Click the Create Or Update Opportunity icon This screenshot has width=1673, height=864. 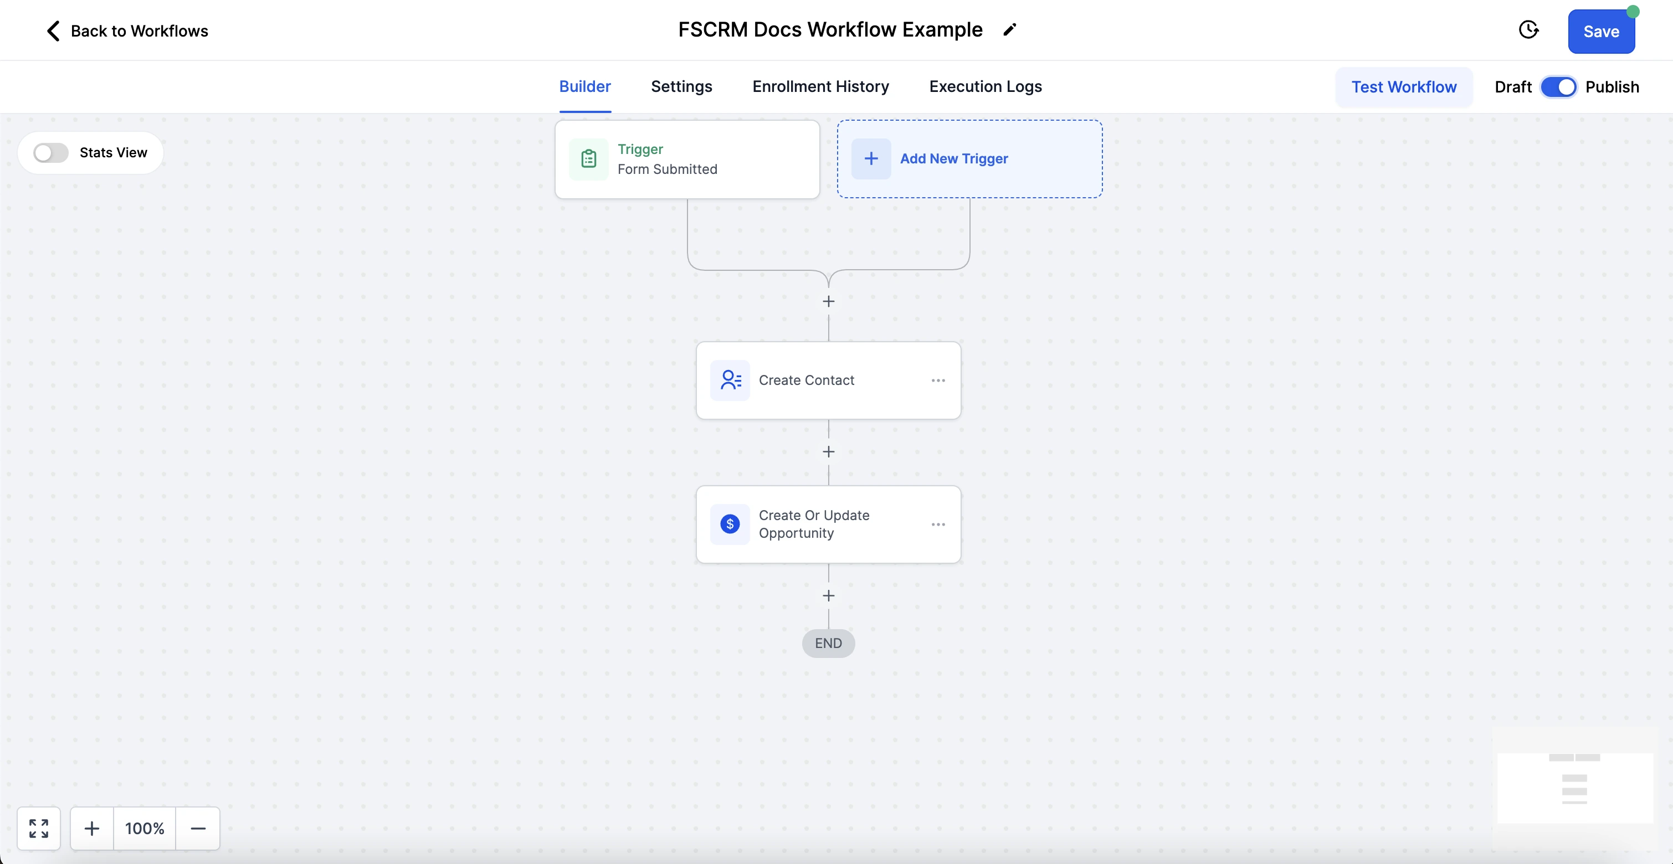[x=730, y=523]
